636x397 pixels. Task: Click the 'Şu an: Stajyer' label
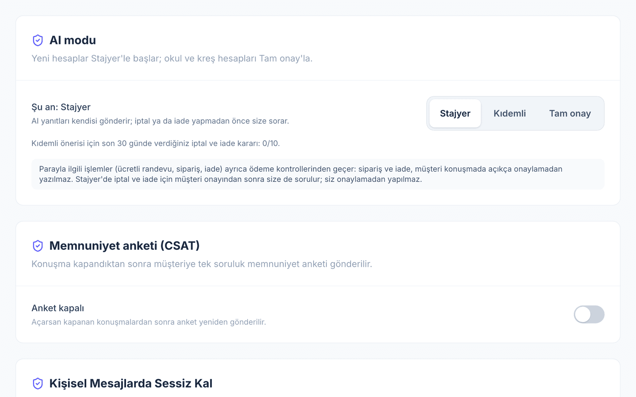point(61,107)
